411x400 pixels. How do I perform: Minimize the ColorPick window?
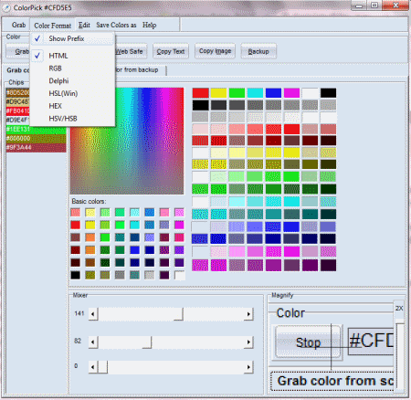pos(359,5)
